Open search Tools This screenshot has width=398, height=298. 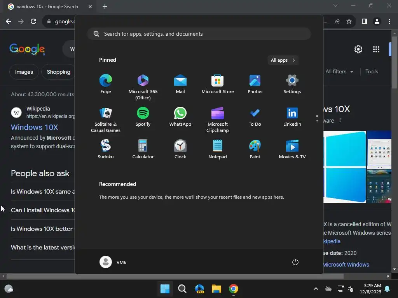(372, 72)
